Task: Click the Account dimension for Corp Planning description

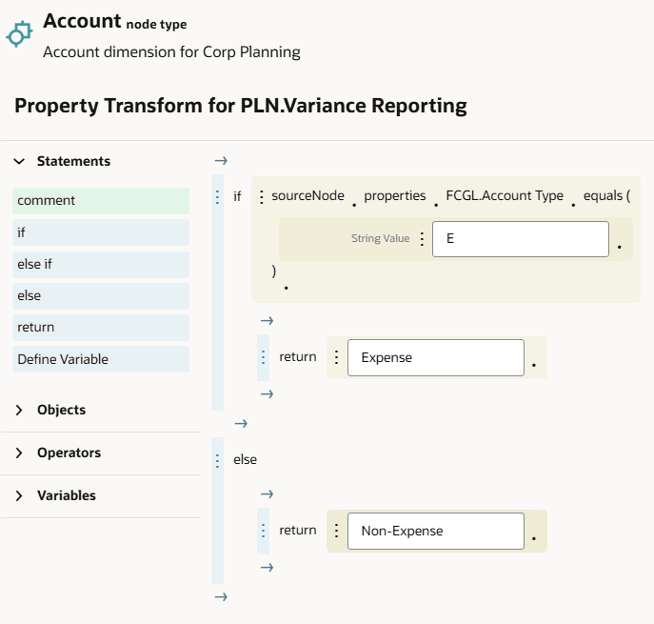Action: coord(171,52)
